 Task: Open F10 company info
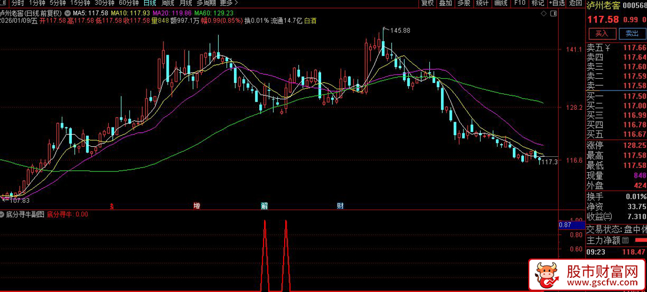[x=519, y=3]
